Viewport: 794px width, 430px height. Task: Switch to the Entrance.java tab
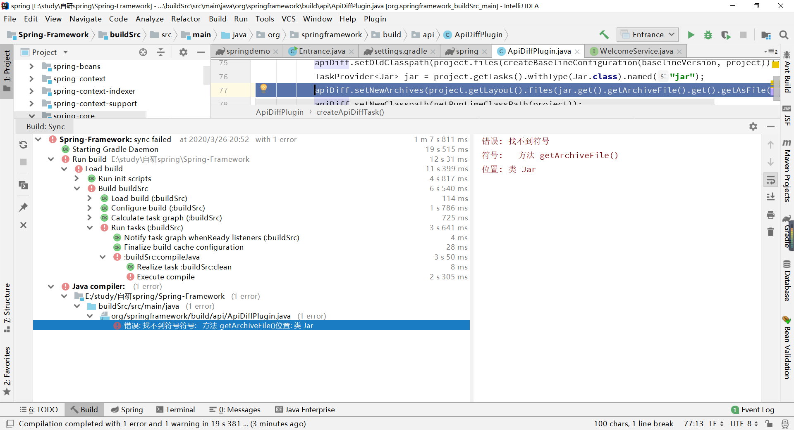[321, 51]
